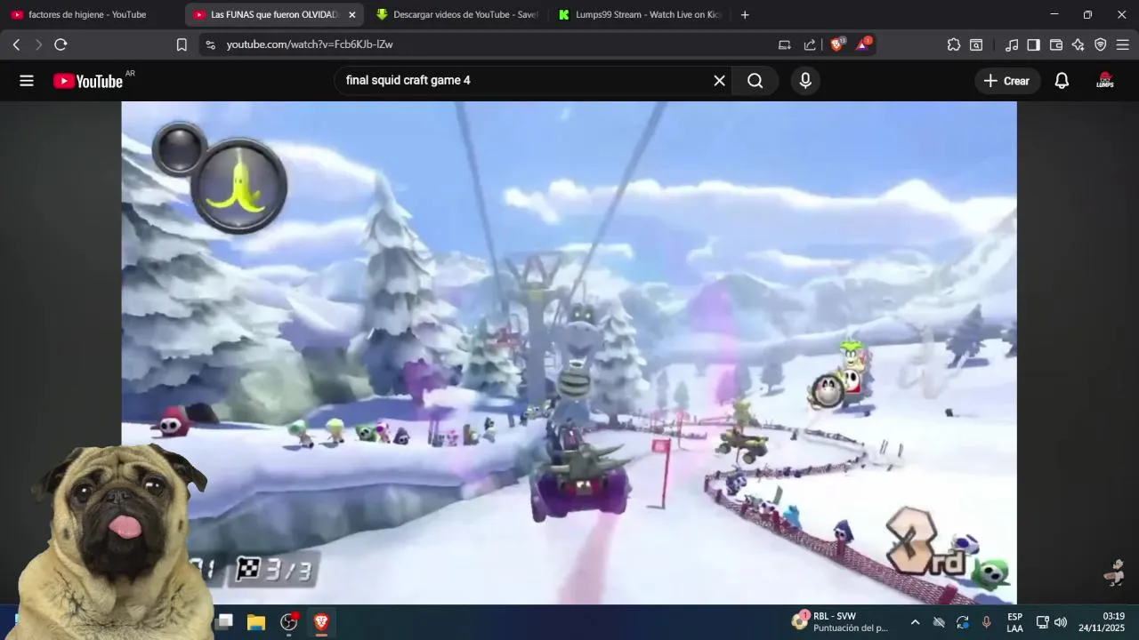Image resolution: width=1139 pixels, height=640 pixels.
Task: Bookmark this page
Action: (182, 44)
